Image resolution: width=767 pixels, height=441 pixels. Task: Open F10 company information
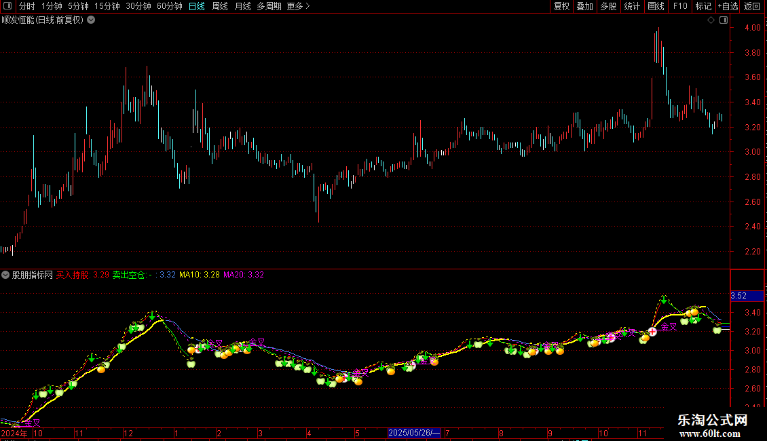pyautogui.click(x=680, y=6)
